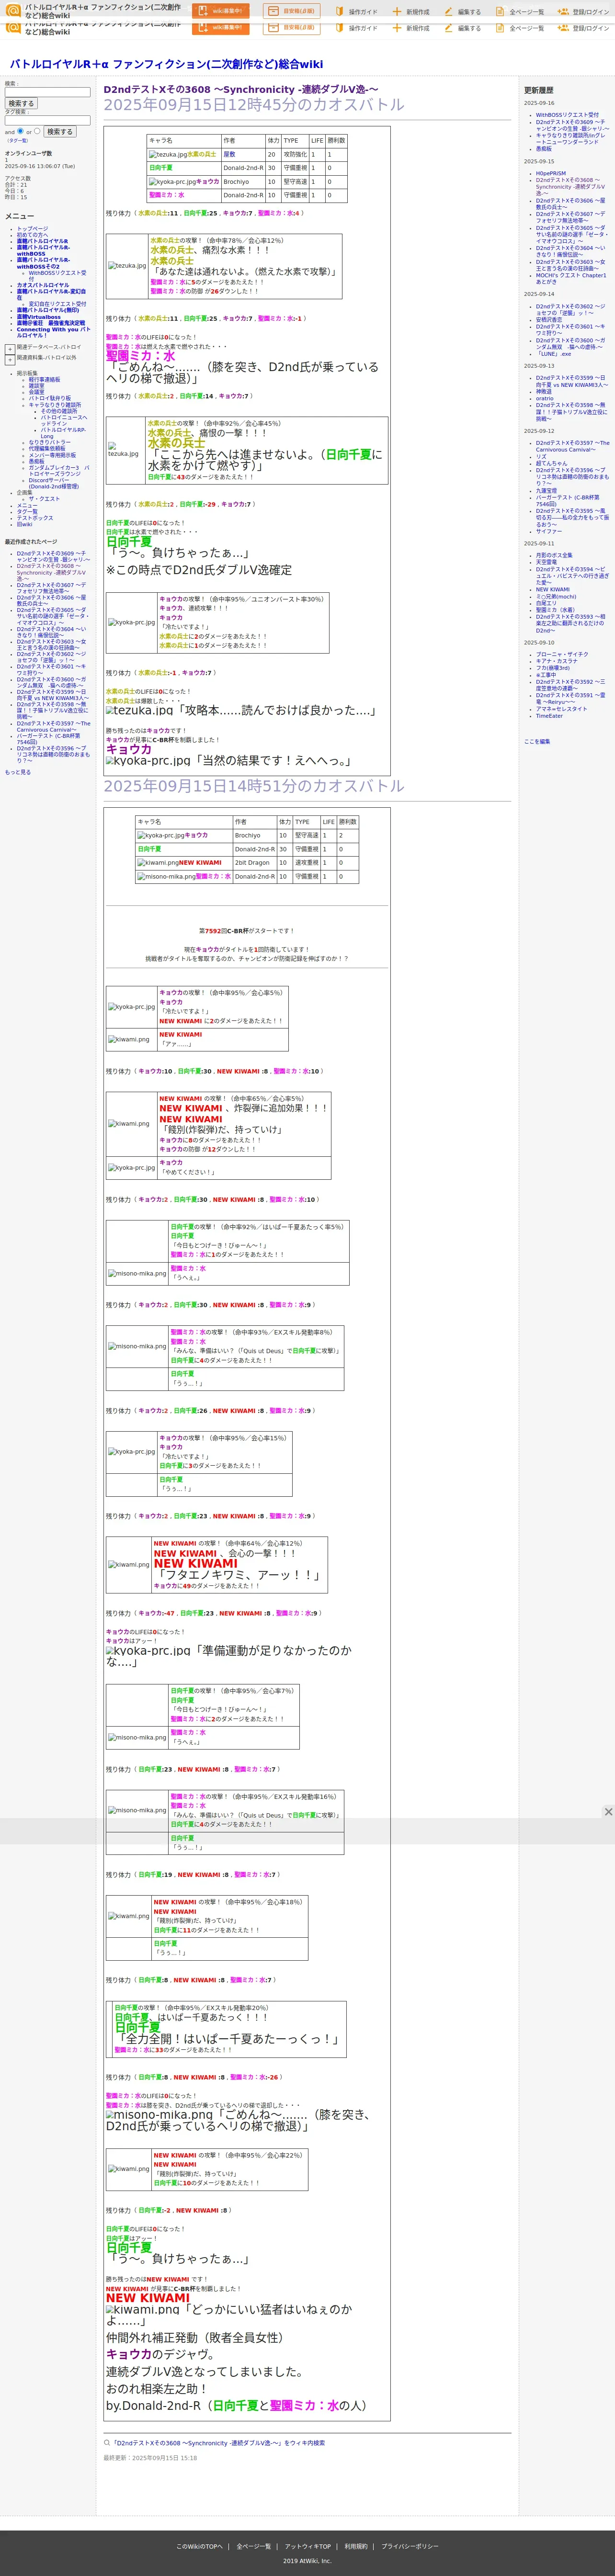Open the page heading D2ndテストXその3608 link
615x2576 pixels.
[240, 89]
